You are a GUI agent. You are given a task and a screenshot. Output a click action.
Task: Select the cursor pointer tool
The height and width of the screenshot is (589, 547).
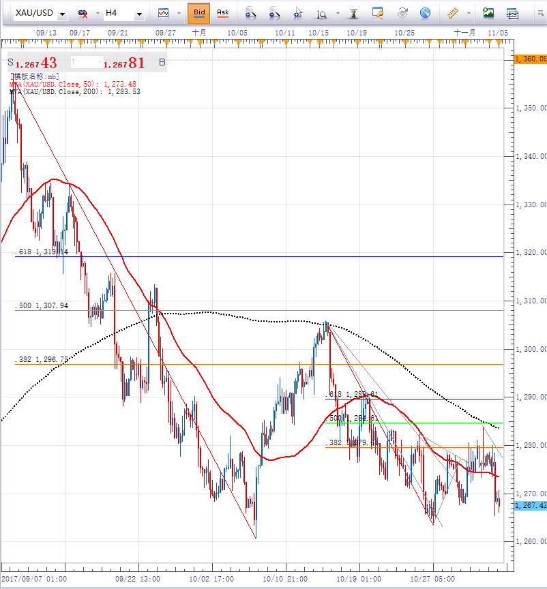pyautogui.click(x=298, y=13)
